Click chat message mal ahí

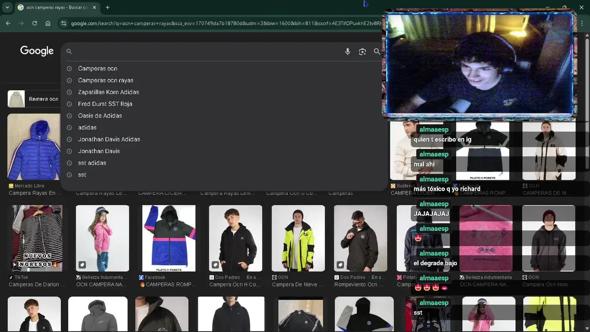424,164
